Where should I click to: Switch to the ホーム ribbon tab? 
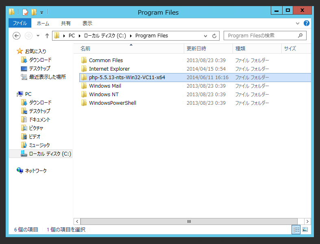(x=43, y=23)
